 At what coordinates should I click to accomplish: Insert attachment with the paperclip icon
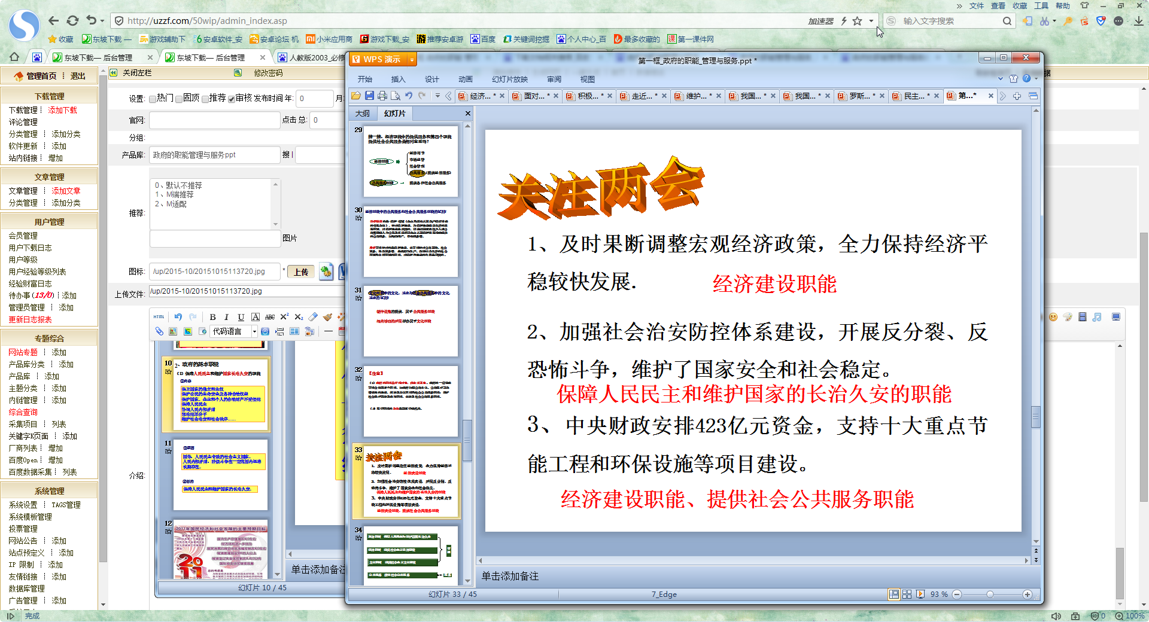click(159, 331)
